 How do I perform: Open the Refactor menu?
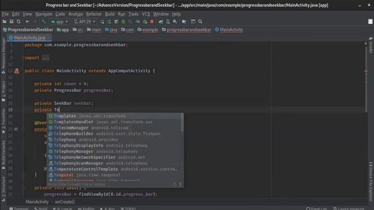point(93,14)
